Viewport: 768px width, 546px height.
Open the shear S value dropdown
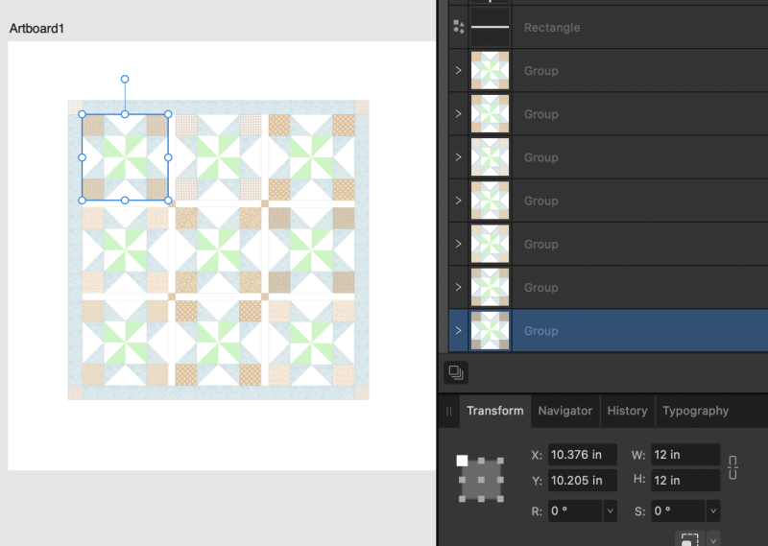click(x=712, y=511)
